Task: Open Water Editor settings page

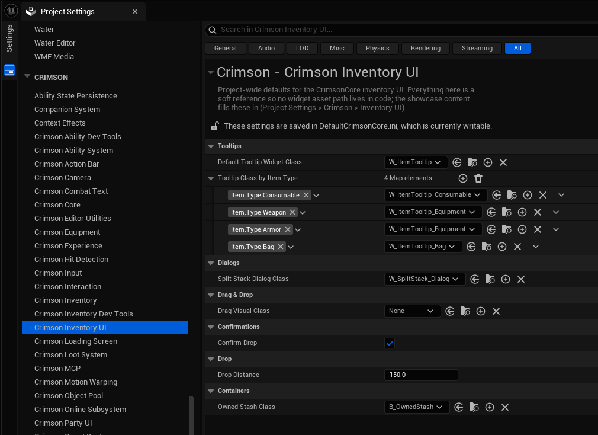Action: (55, 43)
